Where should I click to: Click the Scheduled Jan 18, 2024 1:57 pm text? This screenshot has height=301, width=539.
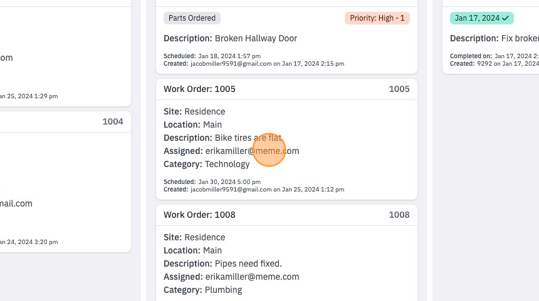tap(212, 56)
